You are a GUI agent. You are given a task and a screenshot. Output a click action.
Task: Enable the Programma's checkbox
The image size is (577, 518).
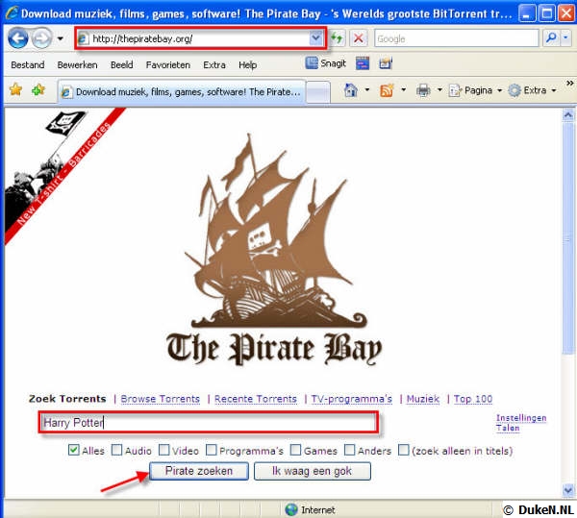[x=212, y=450]
